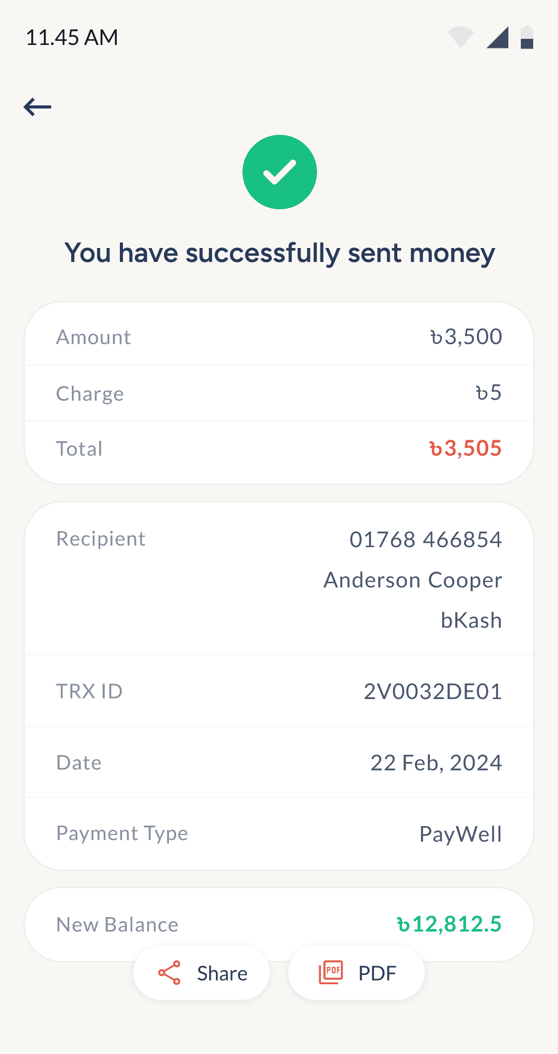Tap the status bar clock 11.45 AM
Screen dimensions: 558x1054
pyautogui.click(x=72, y=37)
